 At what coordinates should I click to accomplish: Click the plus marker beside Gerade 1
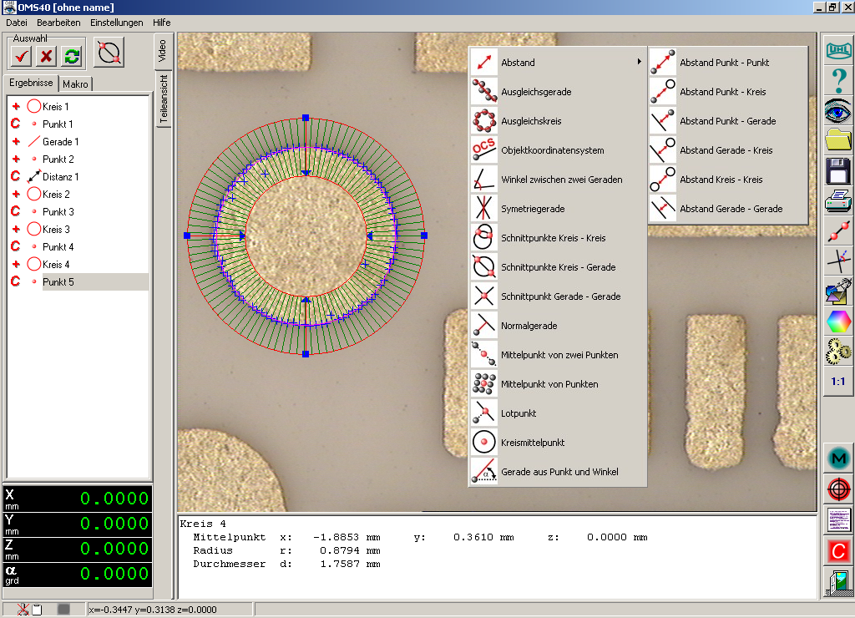click(15, 142)
